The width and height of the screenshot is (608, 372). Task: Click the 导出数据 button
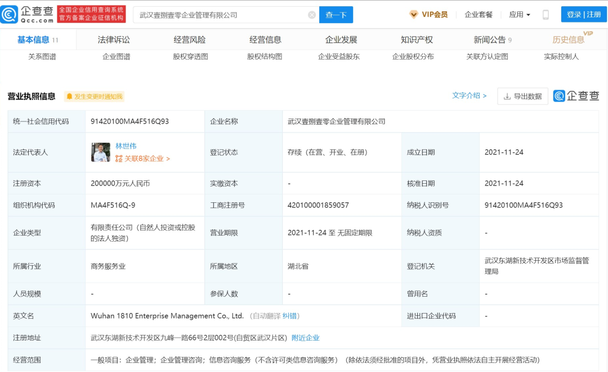click(x=522, y=96)
